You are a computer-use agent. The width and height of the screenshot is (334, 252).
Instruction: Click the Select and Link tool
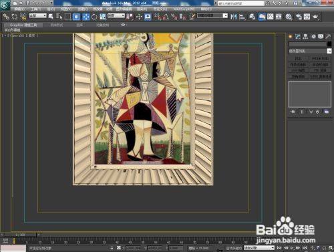click(x=6, y=16)
